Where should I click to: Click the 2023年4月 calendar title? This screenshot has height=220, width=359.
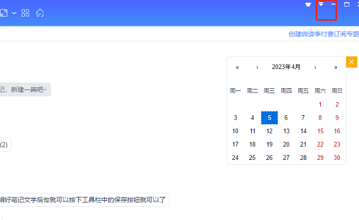[286, 67]
